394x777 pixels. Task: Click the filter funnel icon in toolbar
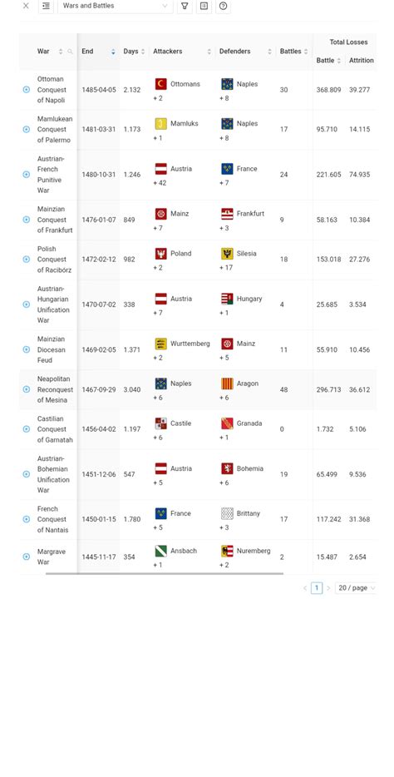(185, 6)
